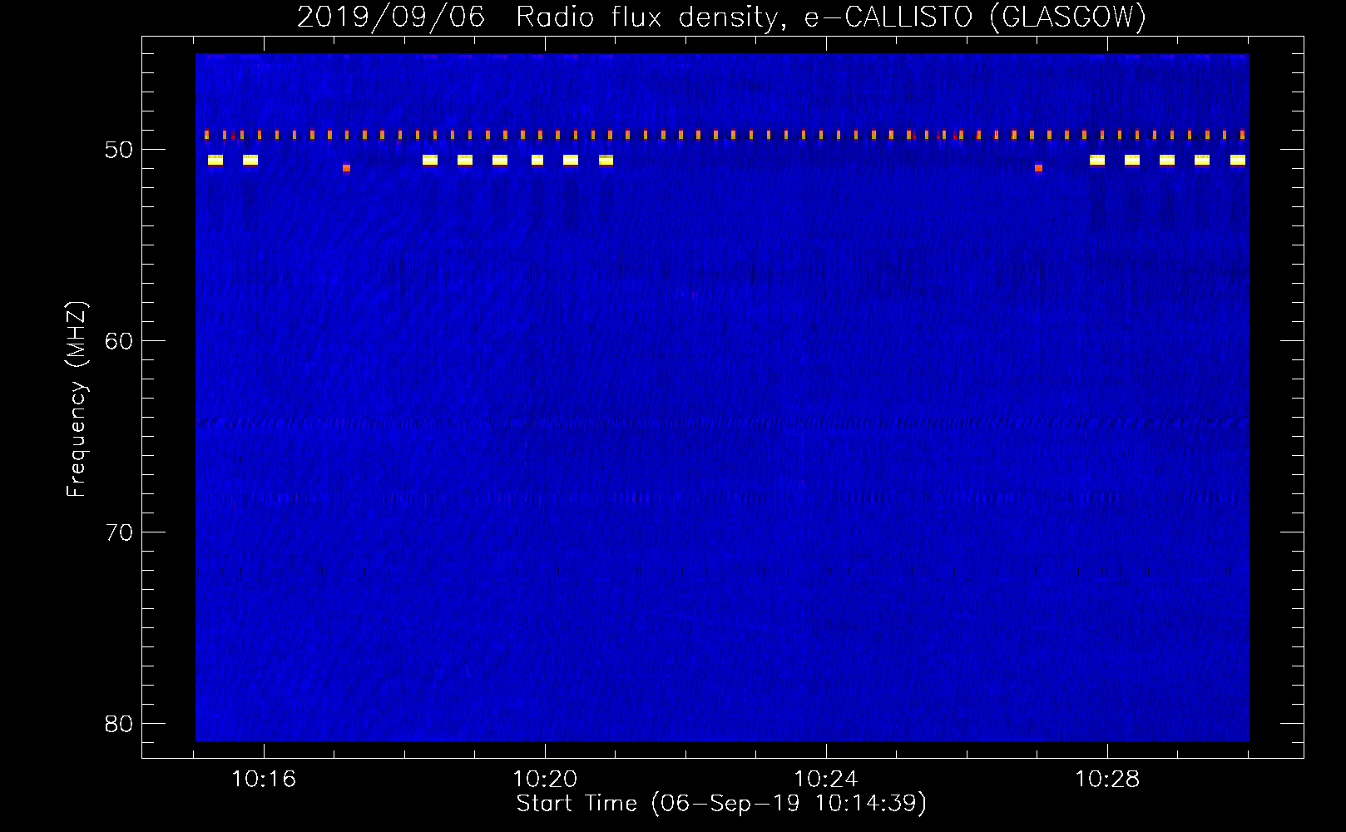Viewport: 1346px width, 832px height.
Task: Click the 'Frequency (MHZ)' axis label
Action: point(76,399)
